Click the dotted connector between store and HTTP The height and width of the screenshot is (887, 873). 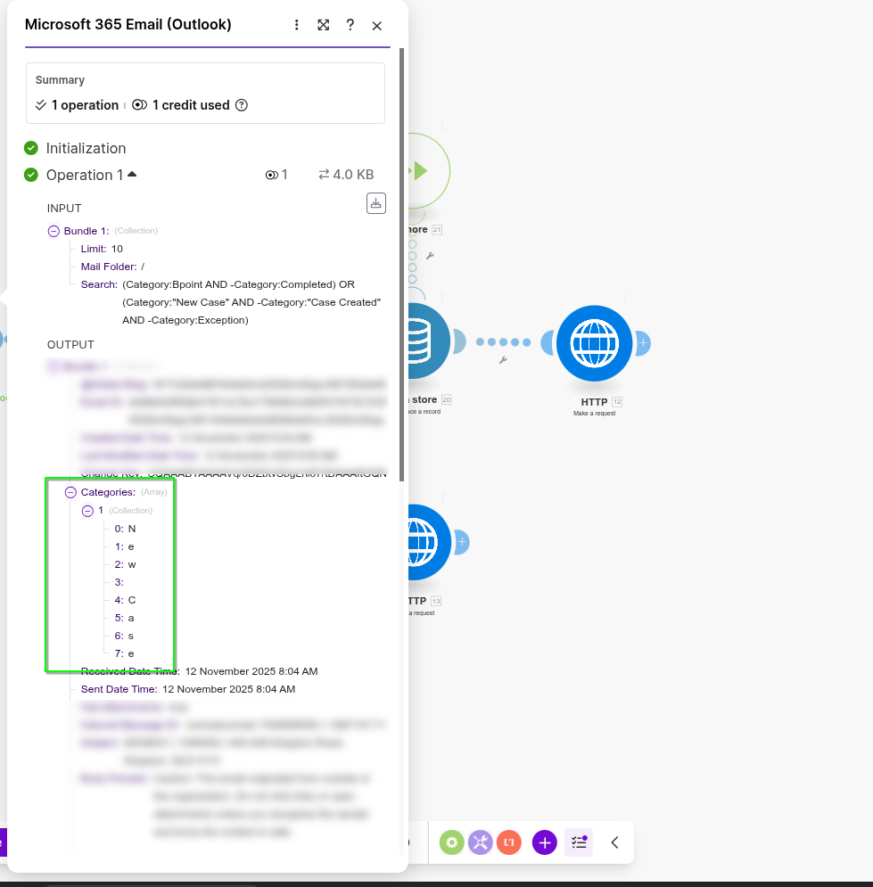(504, 342)
